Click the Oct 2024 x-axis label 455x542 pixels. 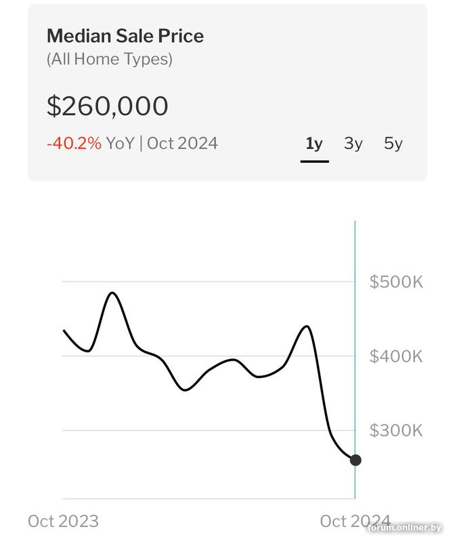coord(355,521)
